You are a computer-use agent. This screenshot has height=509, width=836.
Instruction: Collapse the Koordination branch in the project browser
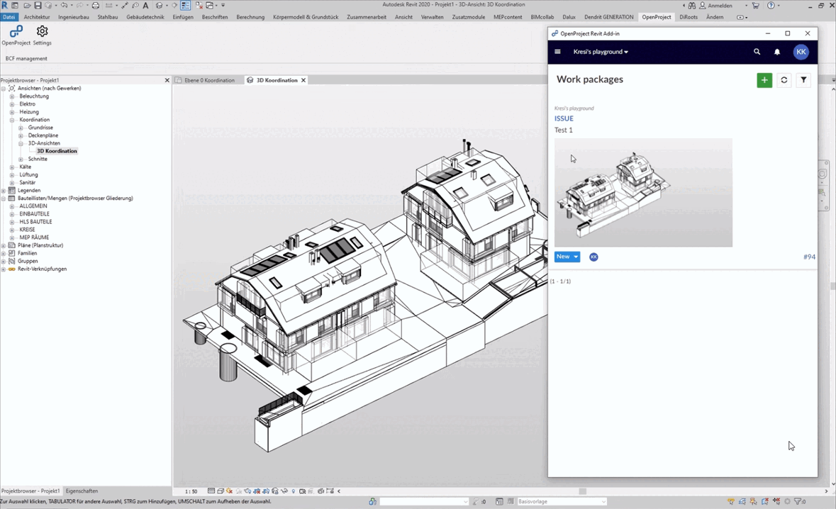point(11,119)
